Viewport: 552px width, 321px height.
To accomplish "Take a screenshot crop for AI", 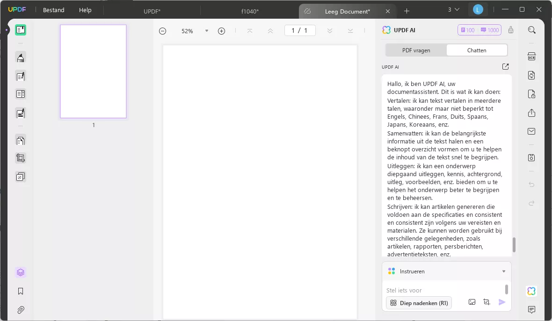I will [x=487, y=302].
